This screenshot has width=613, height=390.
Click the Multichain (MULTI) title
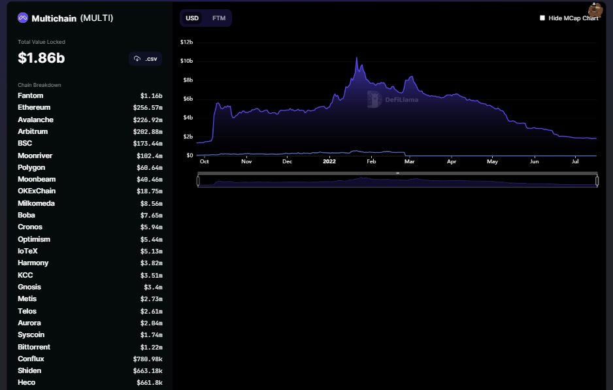pyautogui.click(x=73, y=18)
